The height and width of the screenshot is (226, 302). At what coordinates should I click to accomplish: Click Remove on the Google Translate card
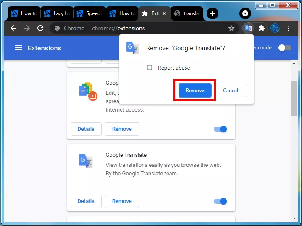[122, 201]
